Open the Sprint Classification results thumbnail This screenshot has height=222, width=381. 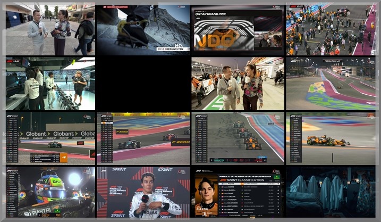238,192
